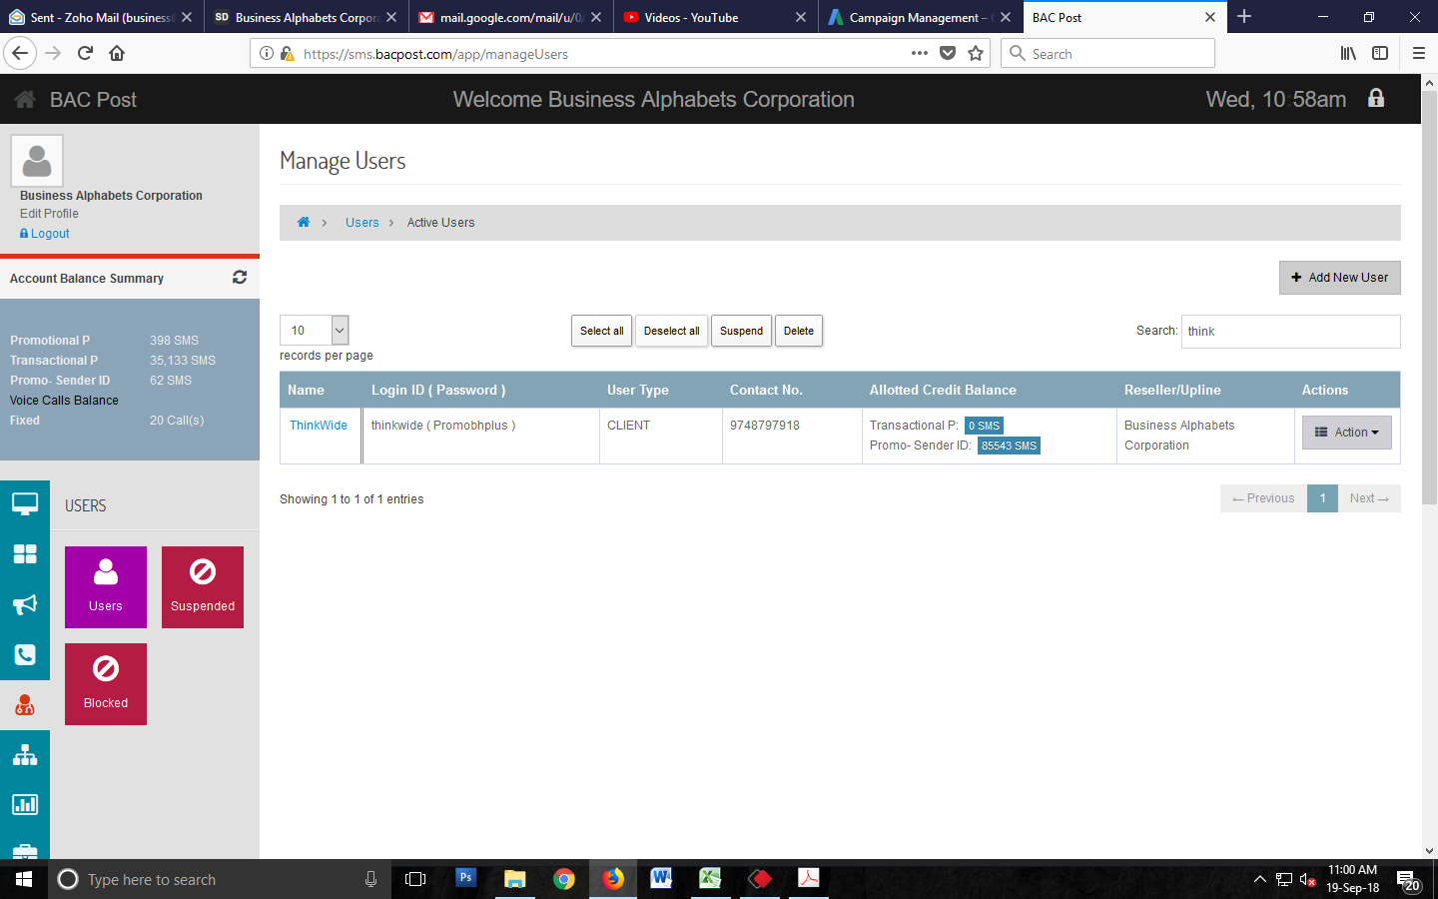Open Excel from the Windows taskbar
The height and width of the screenshot is (899, 1438).
pos(710,879)
